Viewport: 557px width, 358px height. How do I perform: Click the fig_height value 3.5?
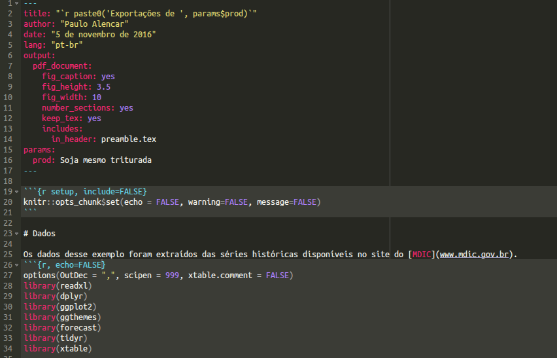[x=103, y=87]
